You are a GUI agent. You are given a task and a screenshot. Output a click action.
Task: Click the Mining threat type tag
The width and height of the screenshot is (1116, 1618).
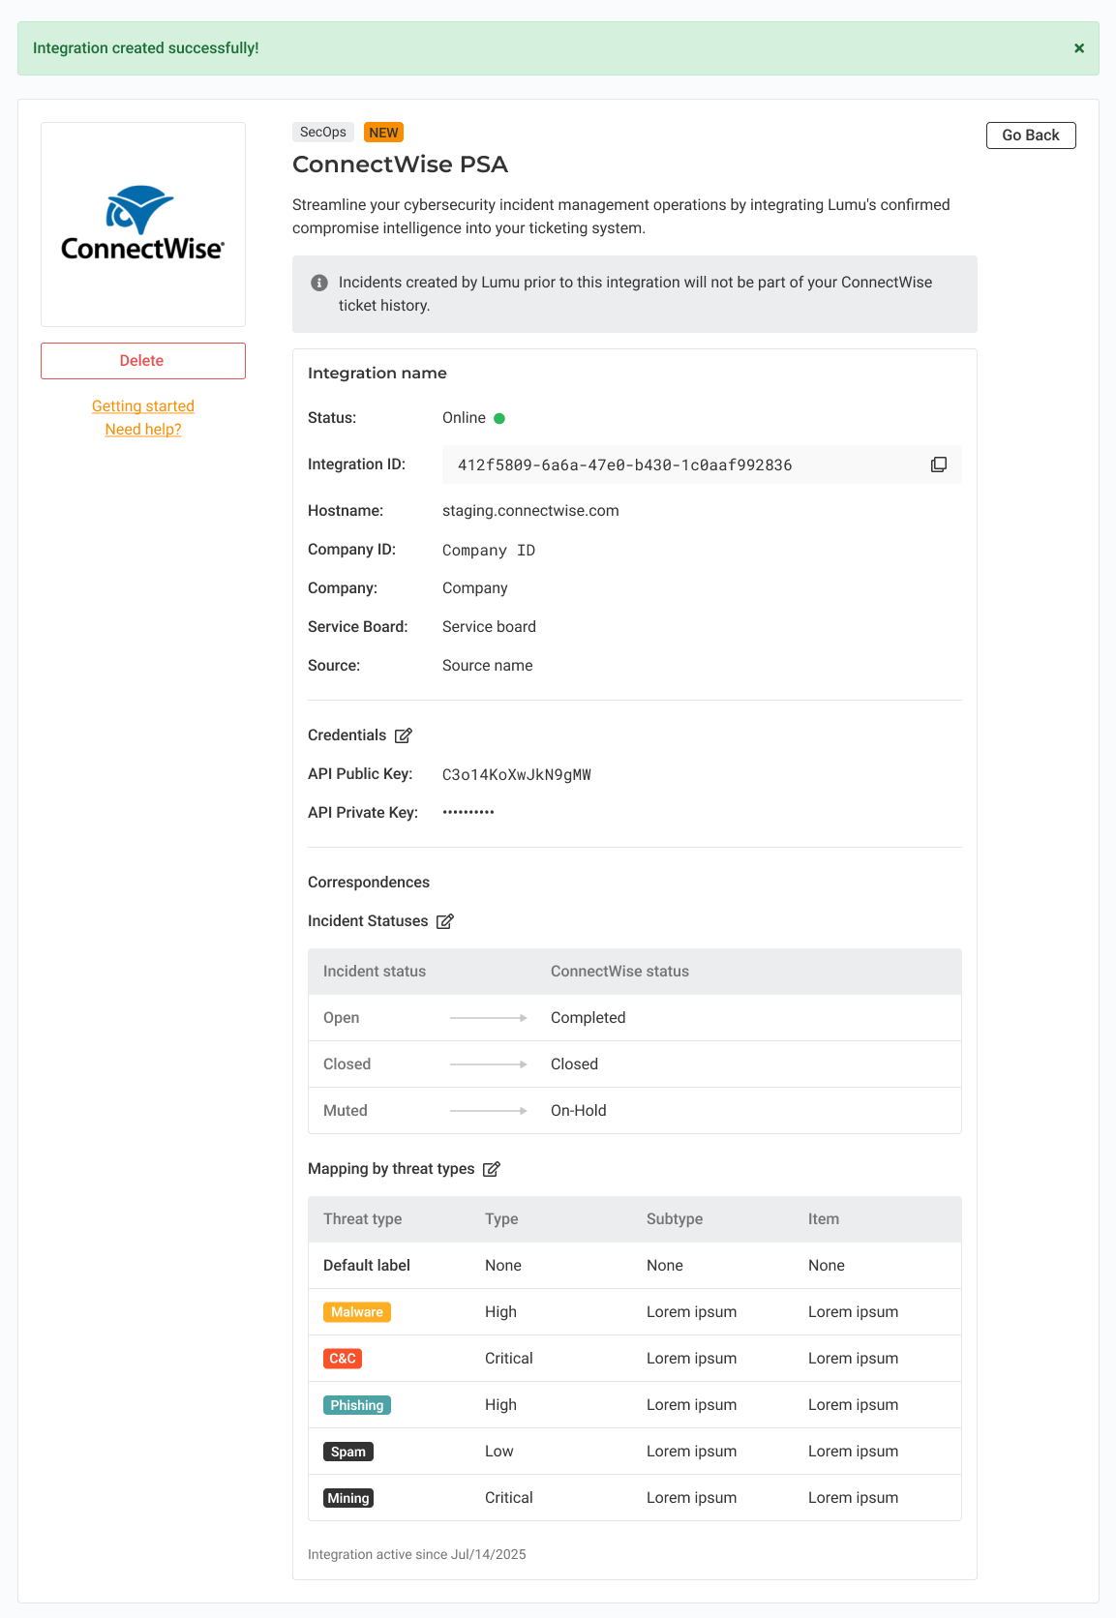click(347, 1498)
